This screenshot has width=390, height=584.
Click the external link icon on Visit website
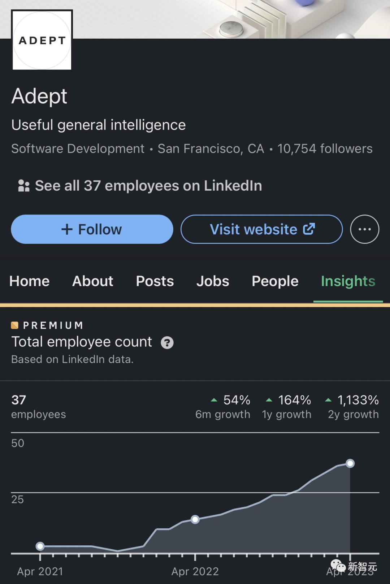309,229
